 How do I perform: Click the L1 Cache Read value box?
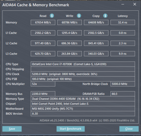point(43,33)
